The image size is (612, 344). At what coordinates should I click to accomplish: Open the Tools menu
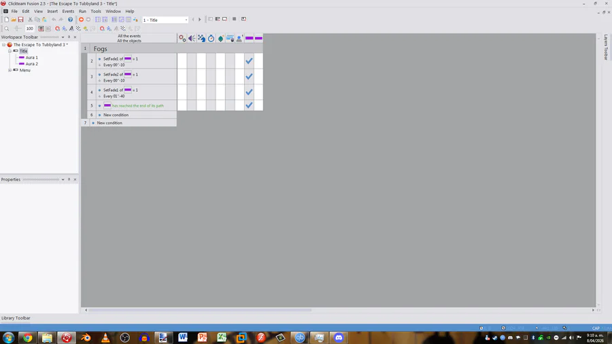[96, 12]
